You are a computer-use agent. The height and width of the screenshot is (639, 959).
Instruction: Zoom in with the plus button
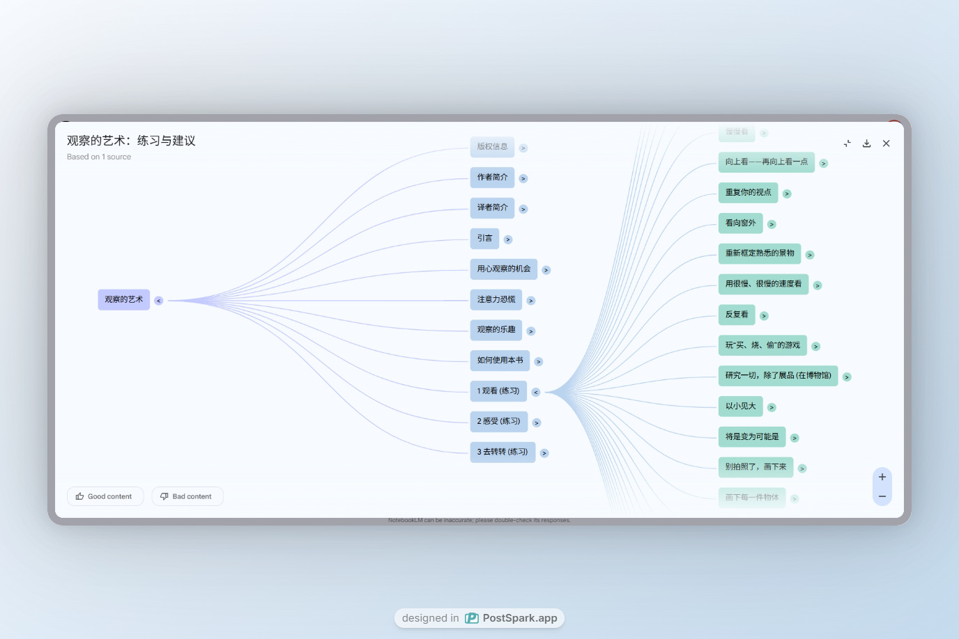[x=882, y=477]
